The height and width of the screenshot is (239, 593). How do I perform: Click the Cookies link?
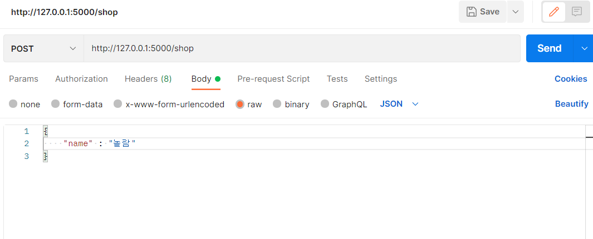pos(571,79)
